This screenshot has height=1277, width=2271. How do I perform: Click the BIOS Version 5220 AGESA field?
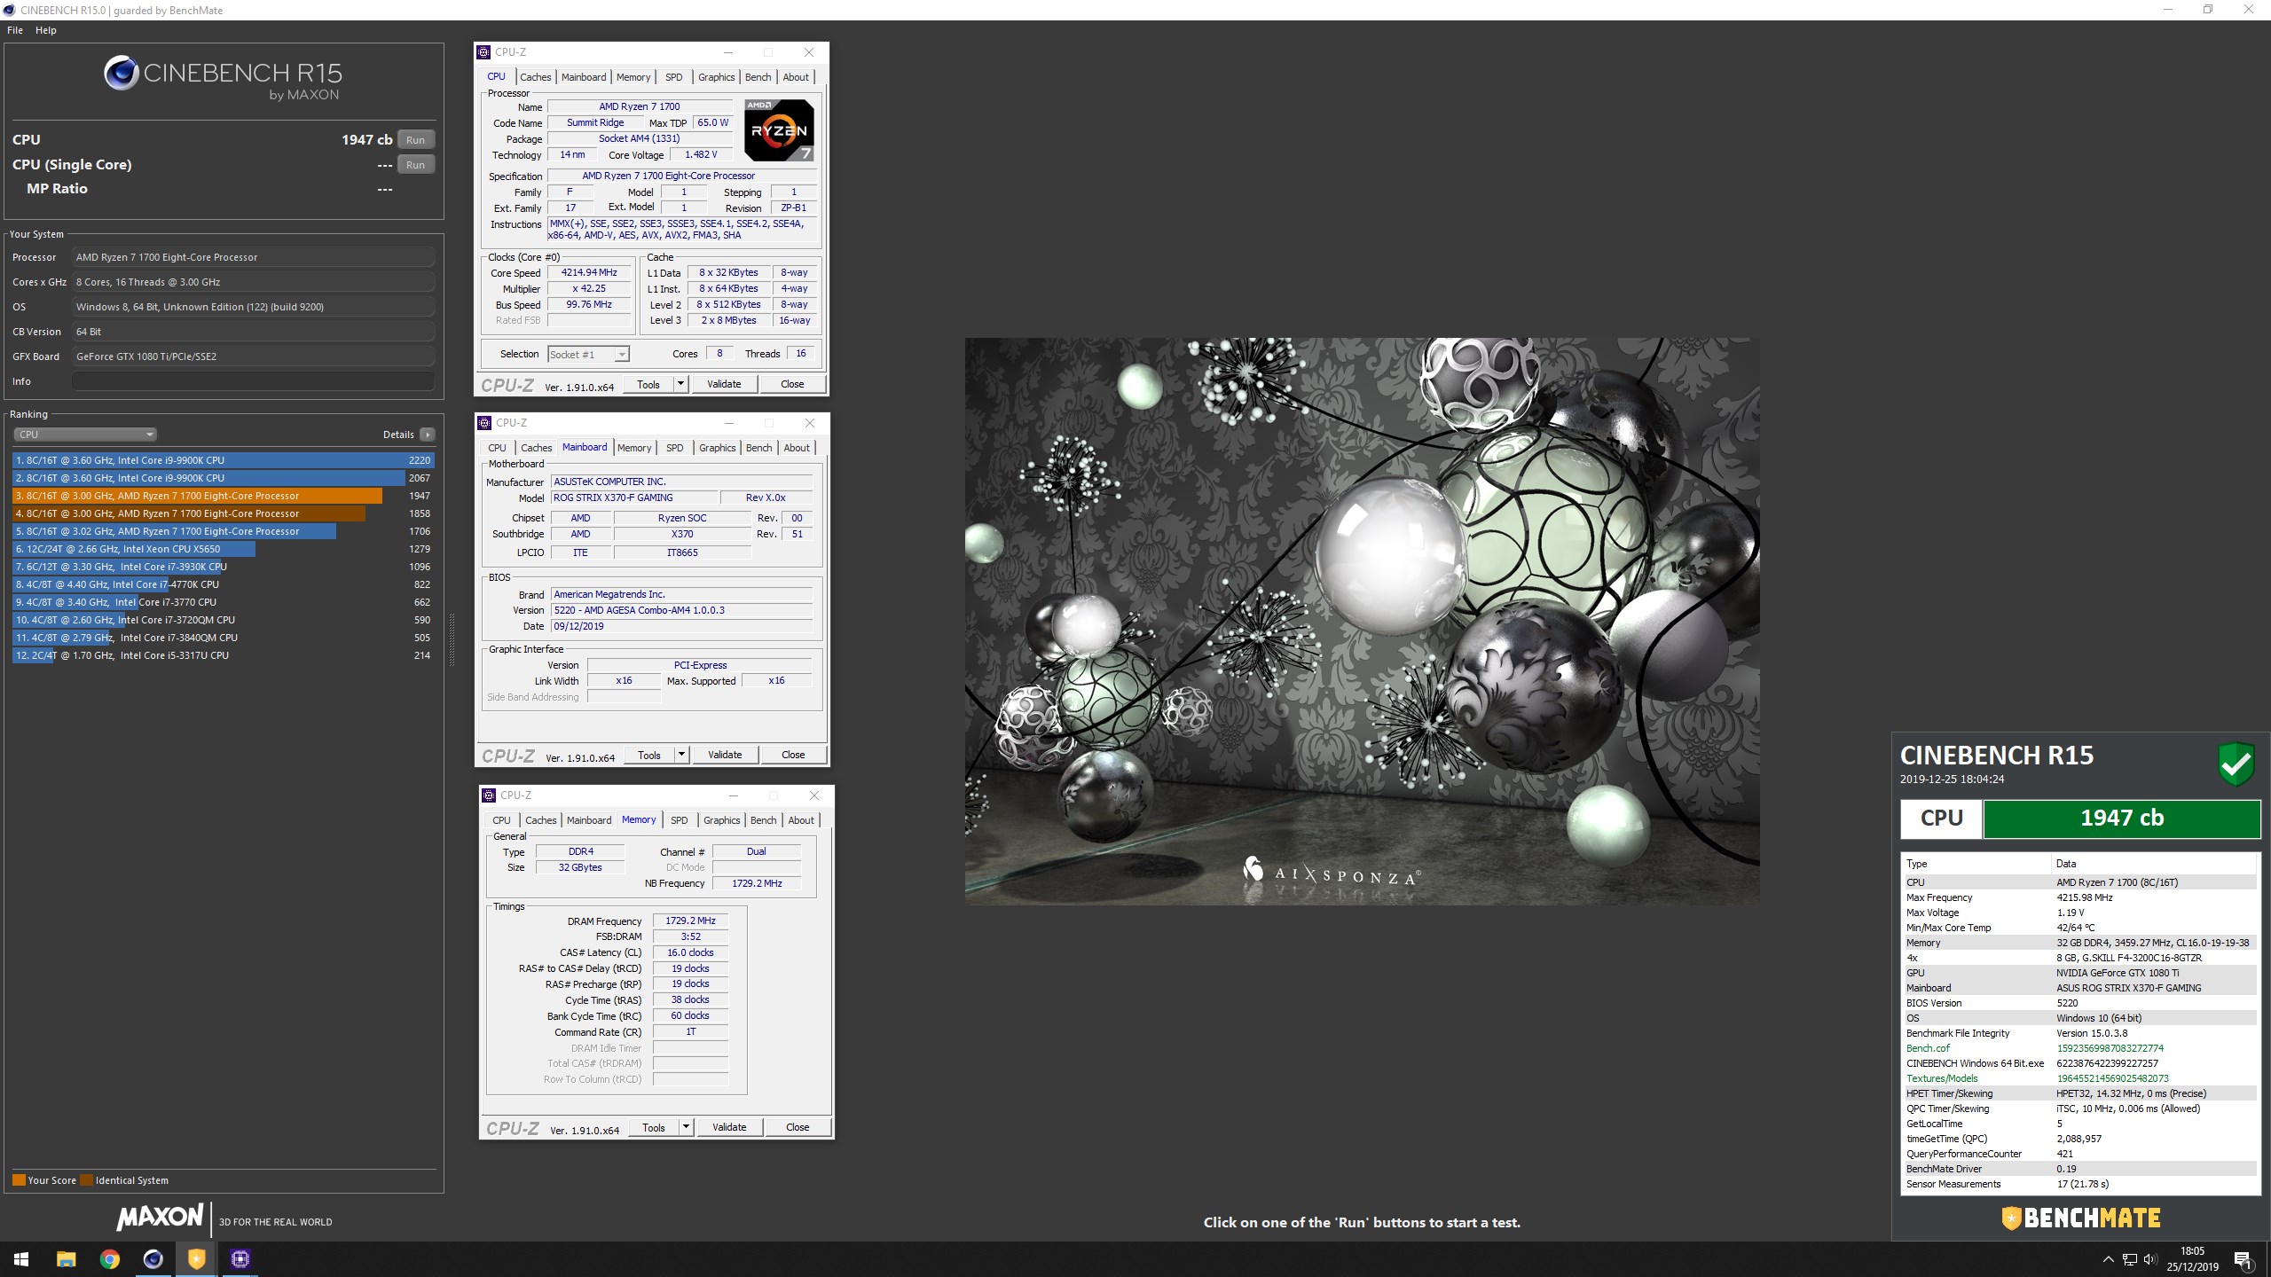(x=681, y=610)
